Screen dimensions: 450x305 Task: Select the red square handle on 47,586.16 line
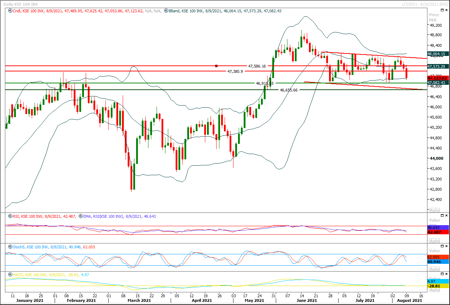[217, 66]
